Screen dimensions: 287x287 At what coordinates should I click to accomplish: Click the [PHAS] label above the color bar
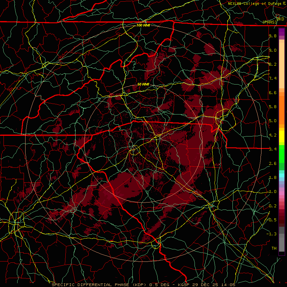click(x=270, y=22)
